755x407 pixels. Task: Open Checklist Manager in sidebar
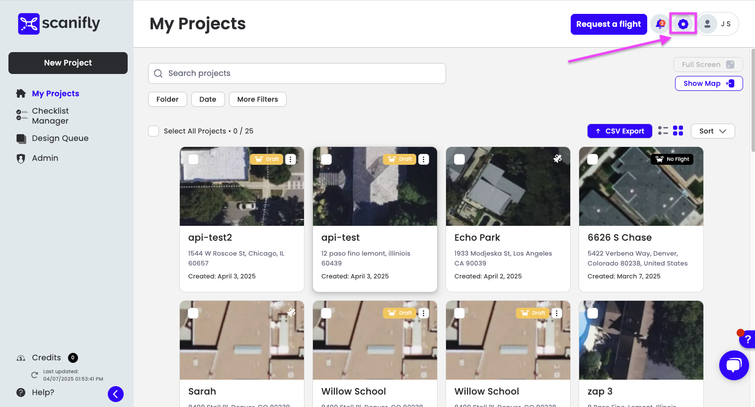tap(50, 116)
